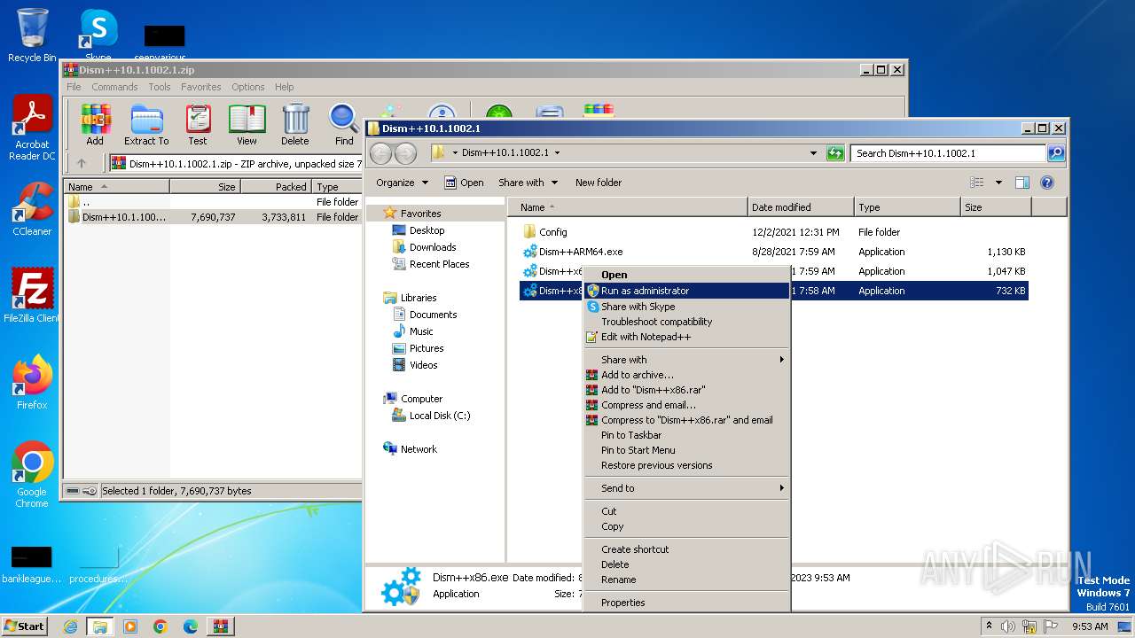Click the Extract To icon in WinRAR
The image size is (1135, 638).
tap(146, 124)
